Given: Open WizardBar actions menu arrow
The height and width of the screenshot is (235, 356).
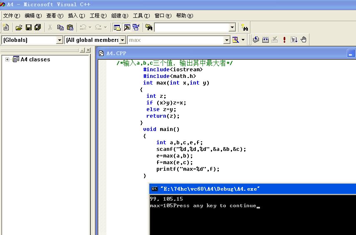Looking at the screenshot, I should coord(243,40).
